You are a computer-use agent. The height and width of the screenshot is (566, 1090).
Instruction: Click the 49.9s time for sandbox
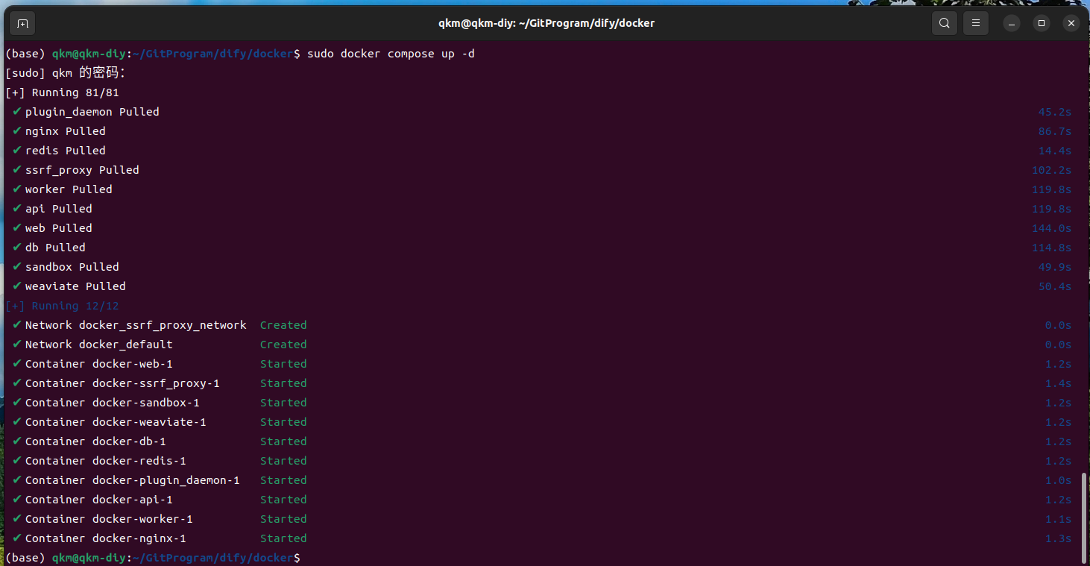(x=1055, y=267)
